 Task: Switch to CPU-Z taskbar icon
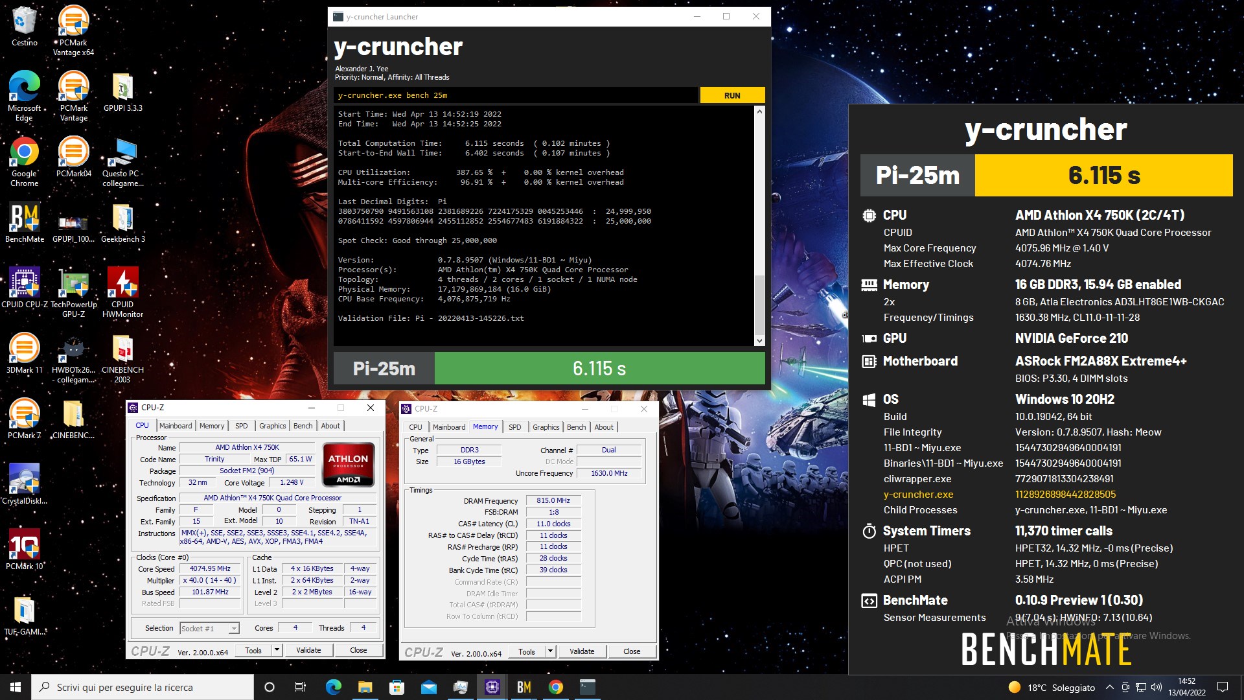pos(492,687)
